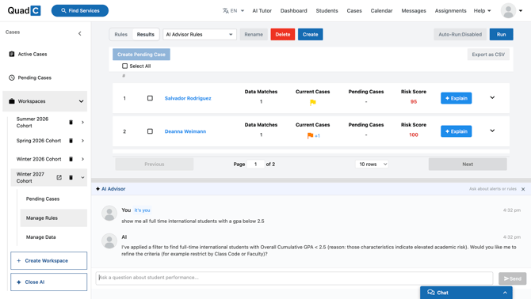Open the EN language dropdown
This screenshot has width=531, height=299.
click(x=238, y=11)
